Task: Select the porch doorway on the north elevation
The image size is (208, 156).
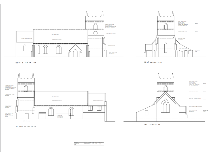Action: point(75,53)
